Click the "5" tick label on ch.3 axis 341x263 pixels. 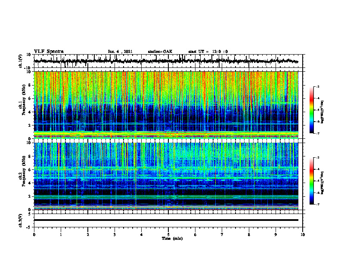30,214
